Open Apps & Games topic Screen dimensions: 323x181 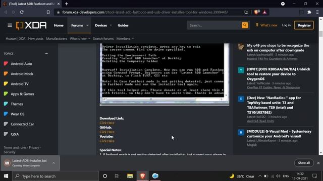(x=22, y=94)
